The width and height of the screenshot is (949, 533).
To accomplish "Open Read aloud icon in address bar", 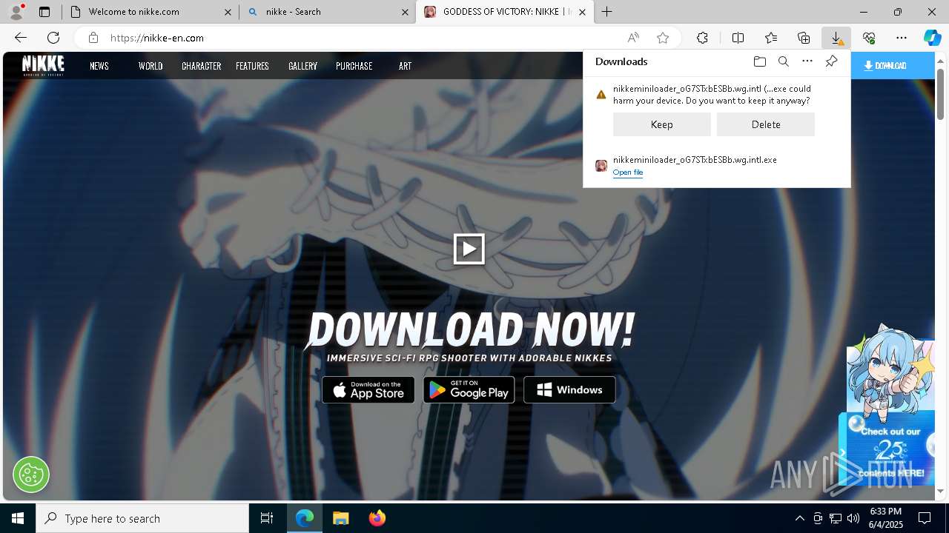I will (x=633, y=38).
